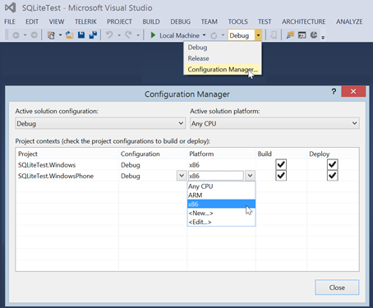Open the ANALYZE menu
The width and height of the screenshot is (373, 308).
point(349,21)
